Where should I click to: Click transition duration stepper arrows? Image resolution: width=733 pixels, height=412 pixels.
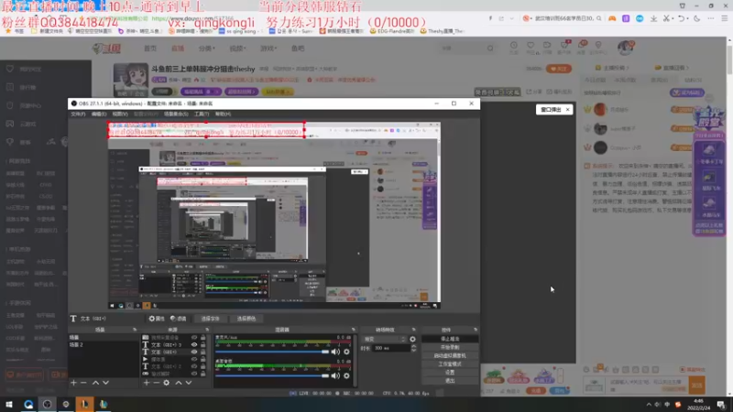click(x=413, y=348)
